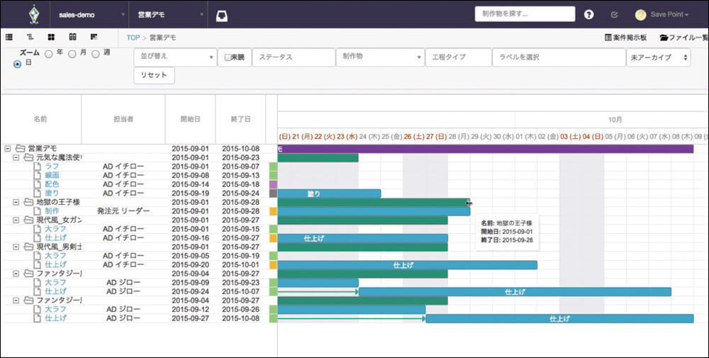Click the 終了日 column header
This screenshot has width=709, height=358.
coord(240,119)
